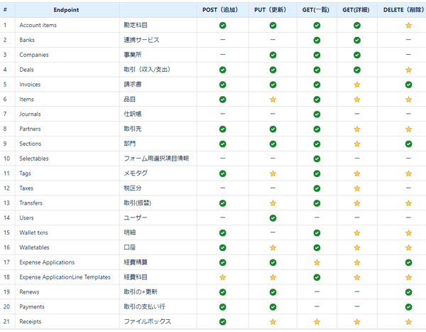Click the green check for Journals GET list
The image size is (426, 332).
(317, 114)
